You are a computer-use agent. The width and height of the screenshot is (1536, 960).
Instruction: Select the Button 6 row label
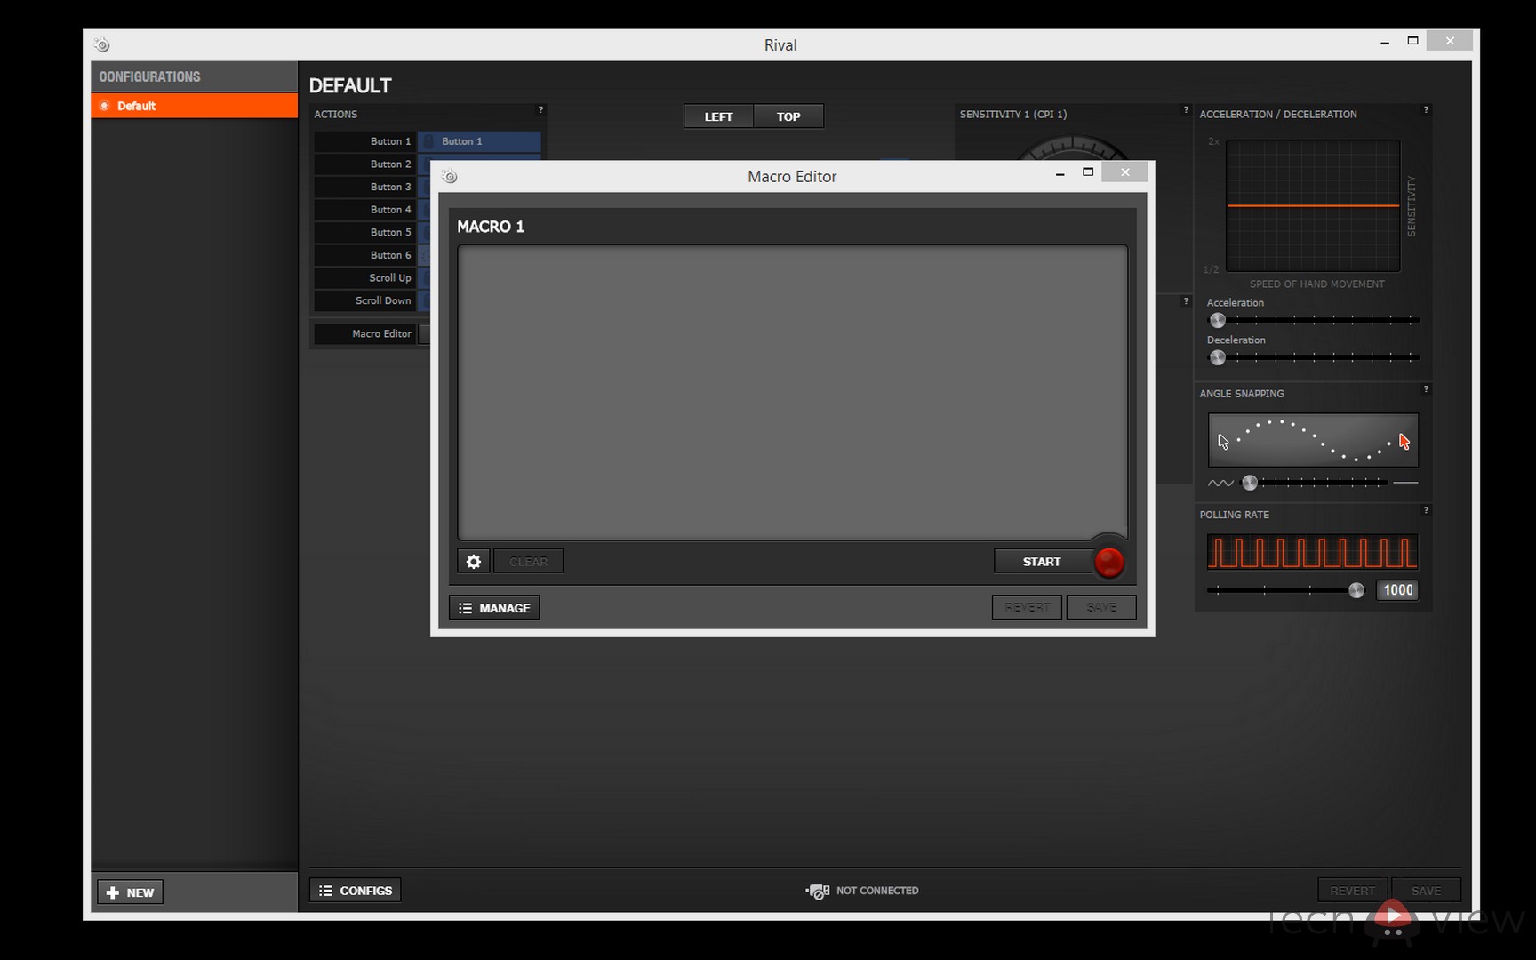click(x=364, y=255)
